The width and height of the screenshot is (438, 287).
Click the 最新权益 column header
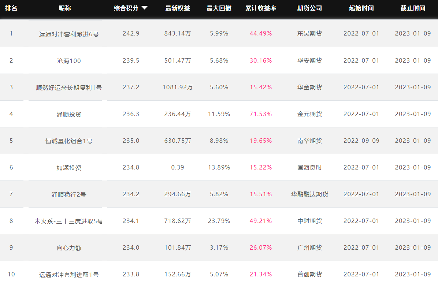177,8
